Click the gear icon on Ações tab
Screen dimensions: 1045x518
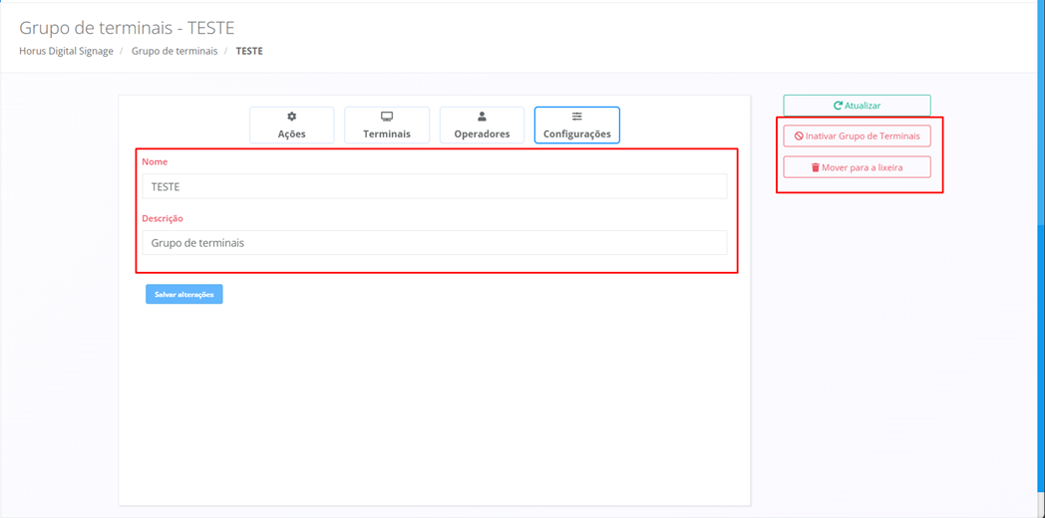(291, 117)
